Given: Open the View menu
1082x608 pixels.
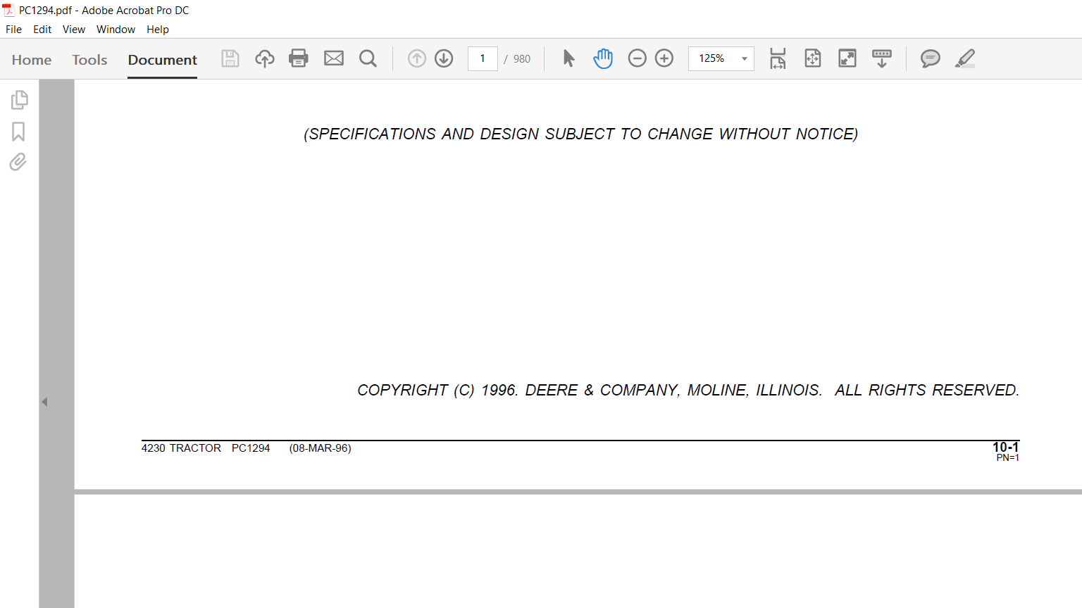Looking at the screenshot, I should pyautogui.click(x=74, y=30).
